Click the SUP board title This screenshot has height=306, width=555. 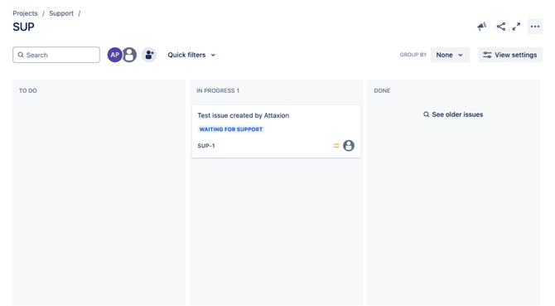pos(24,27)
